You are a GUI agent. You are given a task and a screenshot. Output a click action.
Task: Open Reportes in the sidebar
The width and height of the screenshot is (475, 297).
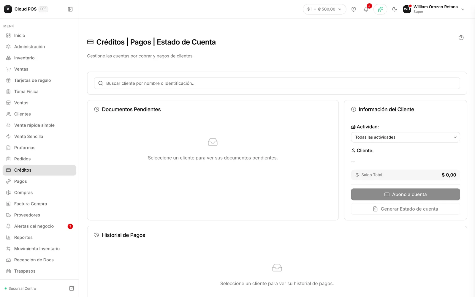39,238
